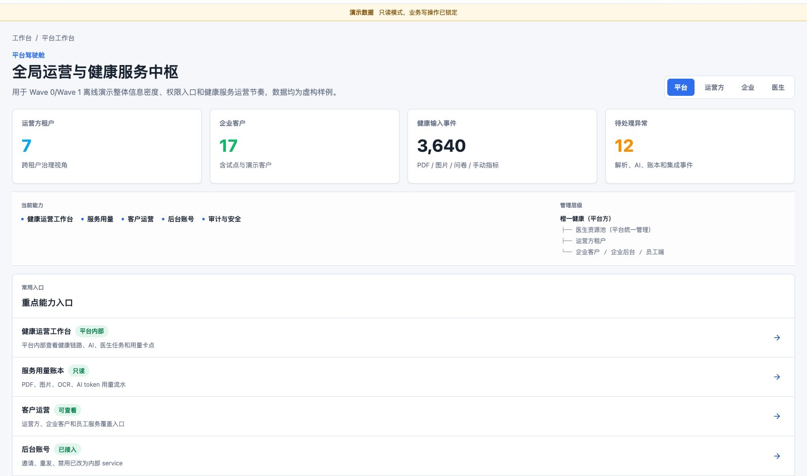The image size is (807, 476).
Task: Select the 企业客户 stat value 17
Action: pos(228,146)
